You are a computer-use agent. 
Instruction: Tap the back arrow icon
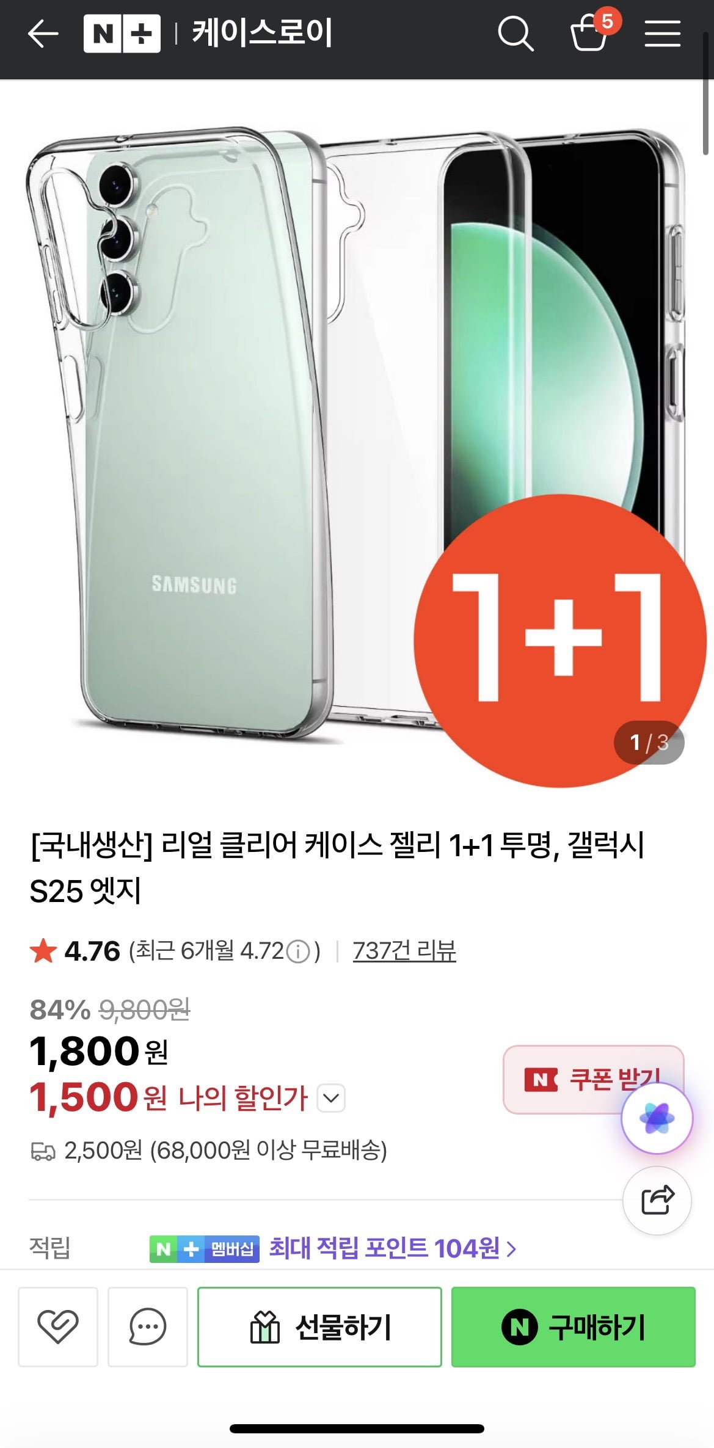click(x=43, y=34)
